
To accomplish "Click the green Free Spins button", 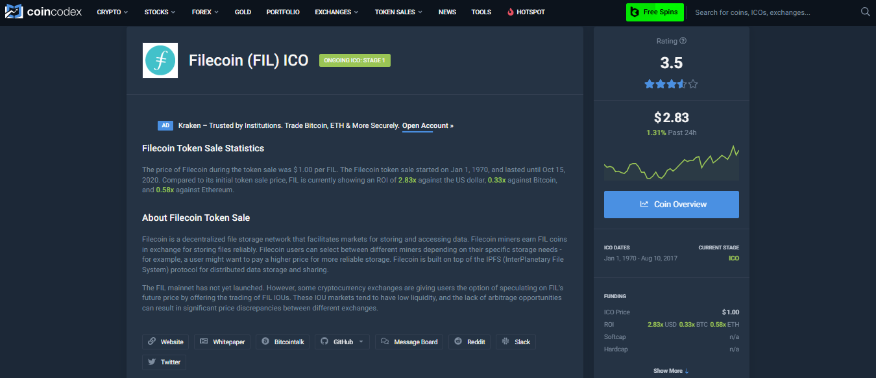I will pyautogui.click(x=655, y=12).
